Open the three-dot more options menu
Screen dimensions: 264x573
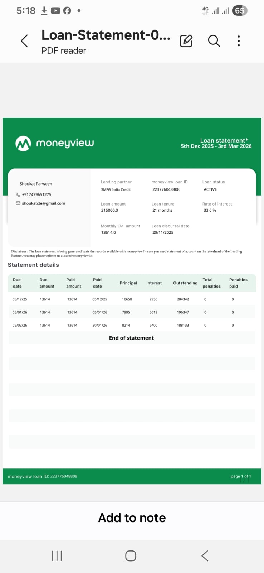pos(239,41)
